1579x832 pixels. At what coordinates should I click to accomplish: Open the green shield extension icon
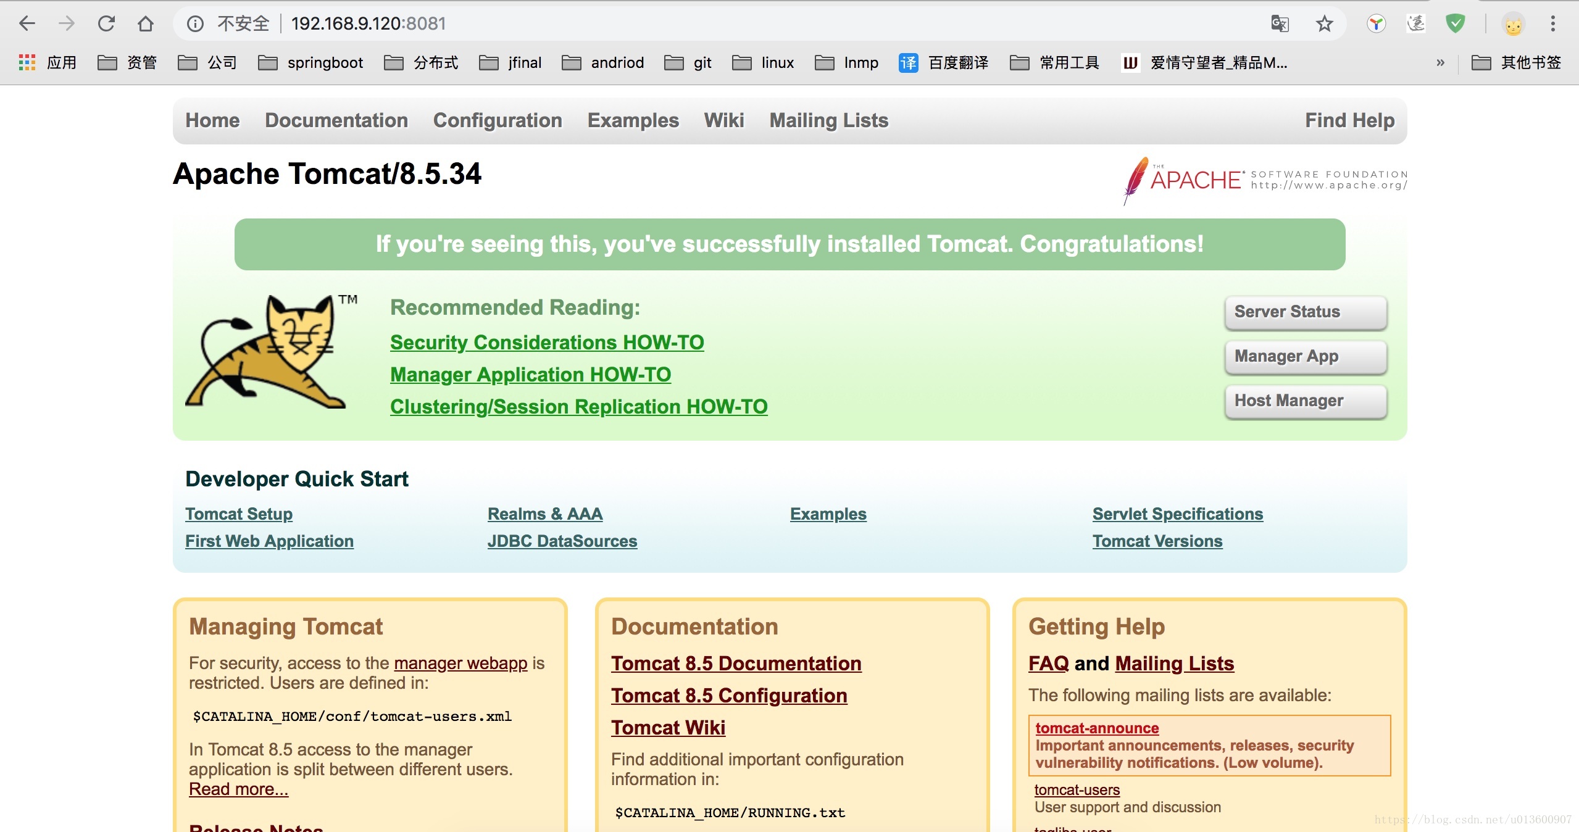tap(1456, 23)
